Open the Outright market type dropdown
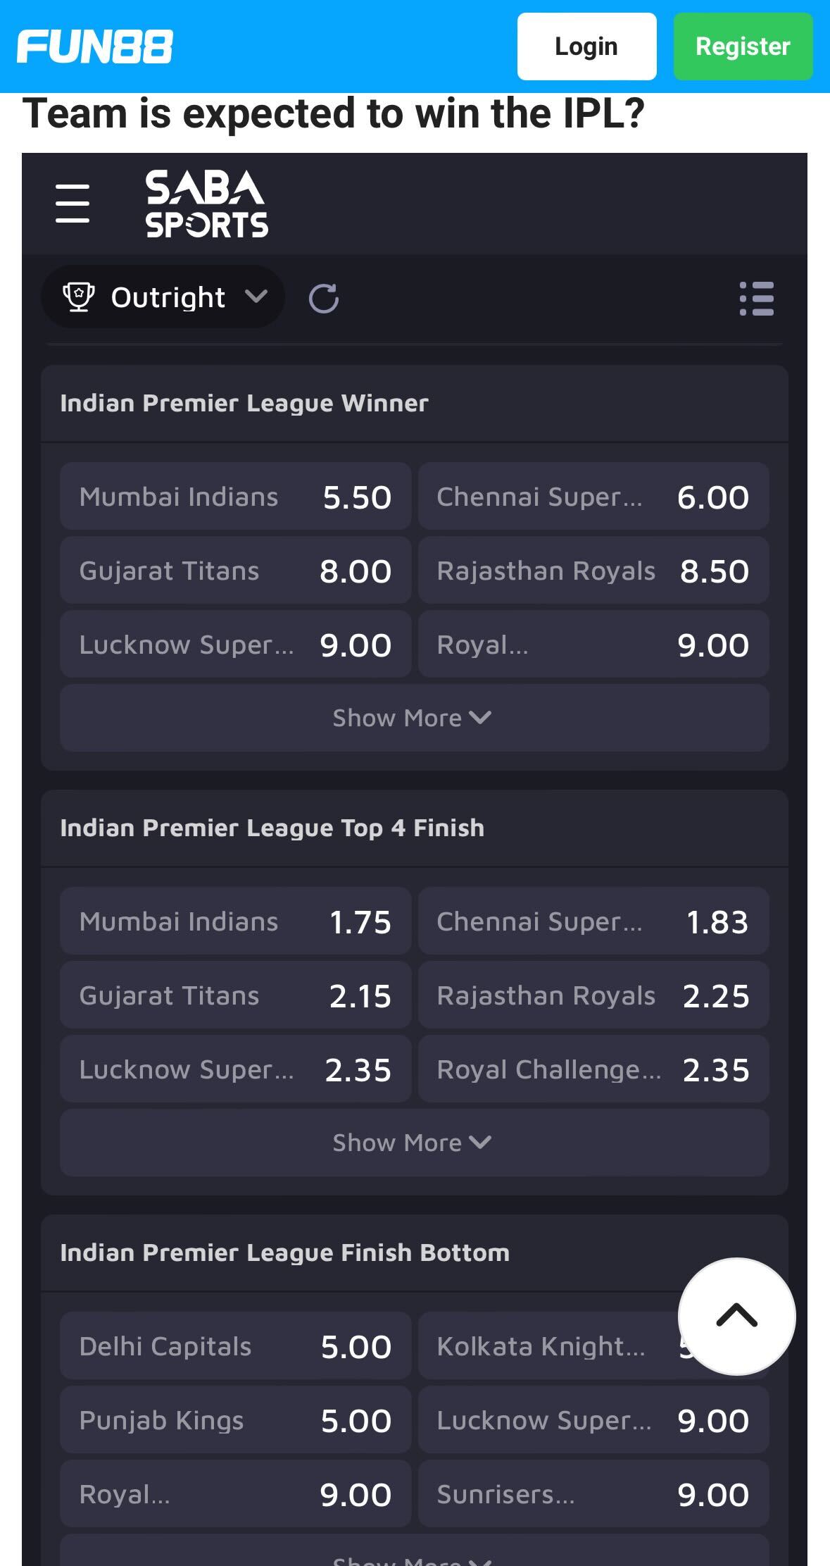The height and width of the screenshot is (1566, 830). [163, 296]
